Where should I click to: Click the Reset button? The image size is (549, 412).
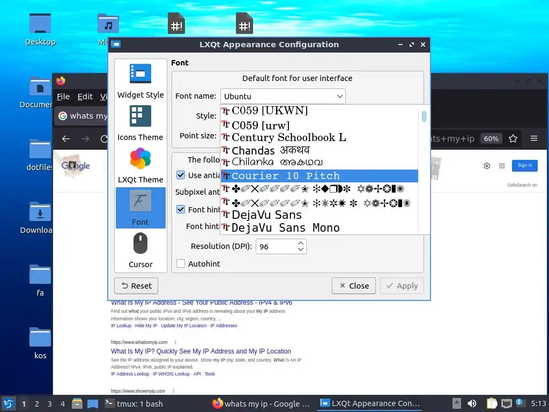click(x=136, y=286)
